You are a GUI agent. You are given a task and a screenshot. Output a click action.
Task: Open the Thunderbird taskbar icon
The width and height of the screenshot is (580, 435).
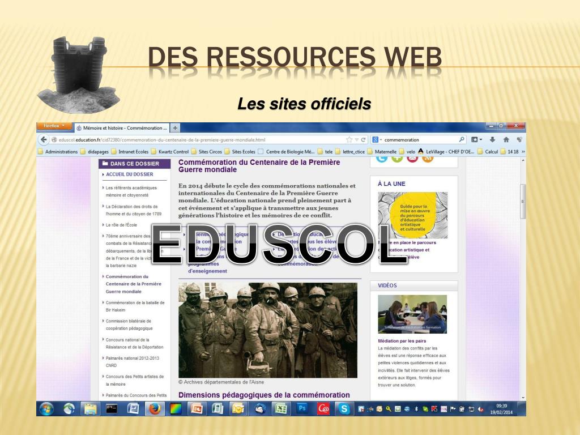tap(260, 409)
